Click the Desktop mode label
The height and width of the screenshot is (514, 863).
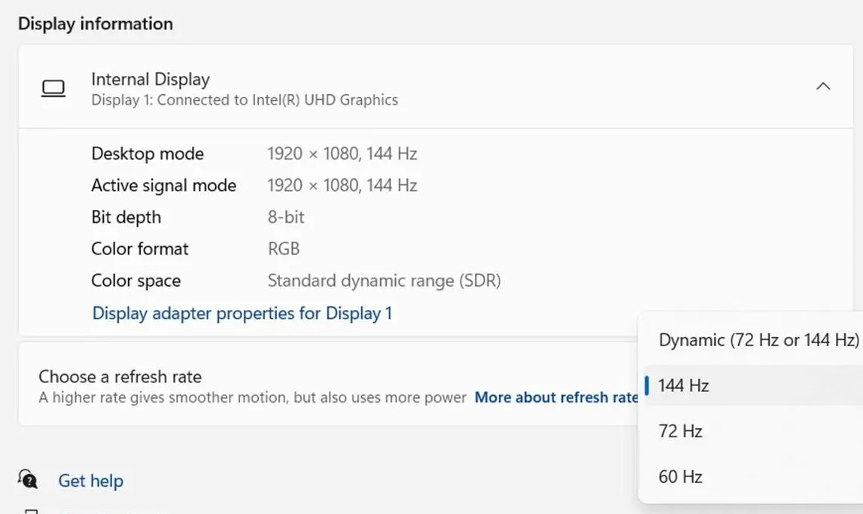click(x=147, y=154)
